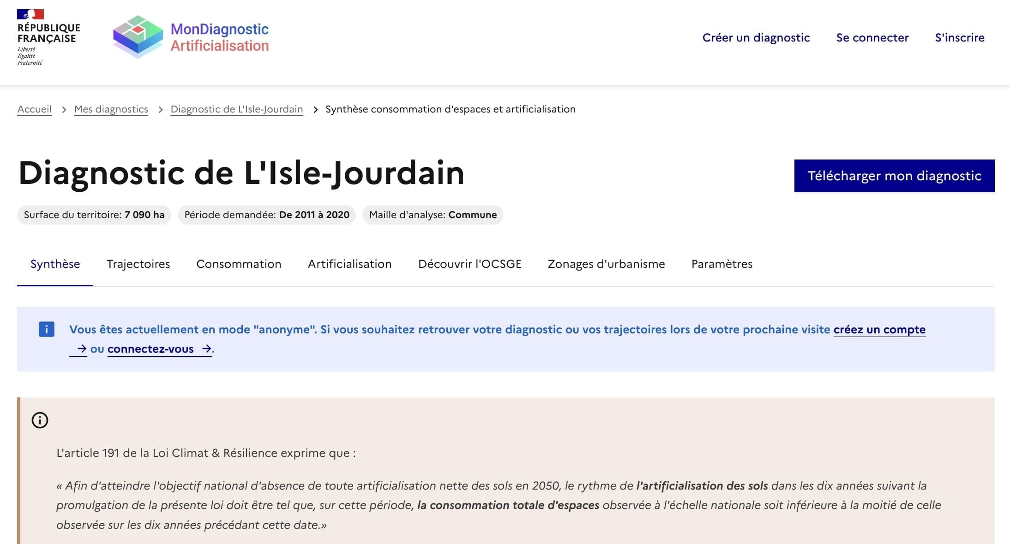This screenshot has width=1010, height=544.
Task: Switch to the Consommation tab
Action: click(239, 264)
